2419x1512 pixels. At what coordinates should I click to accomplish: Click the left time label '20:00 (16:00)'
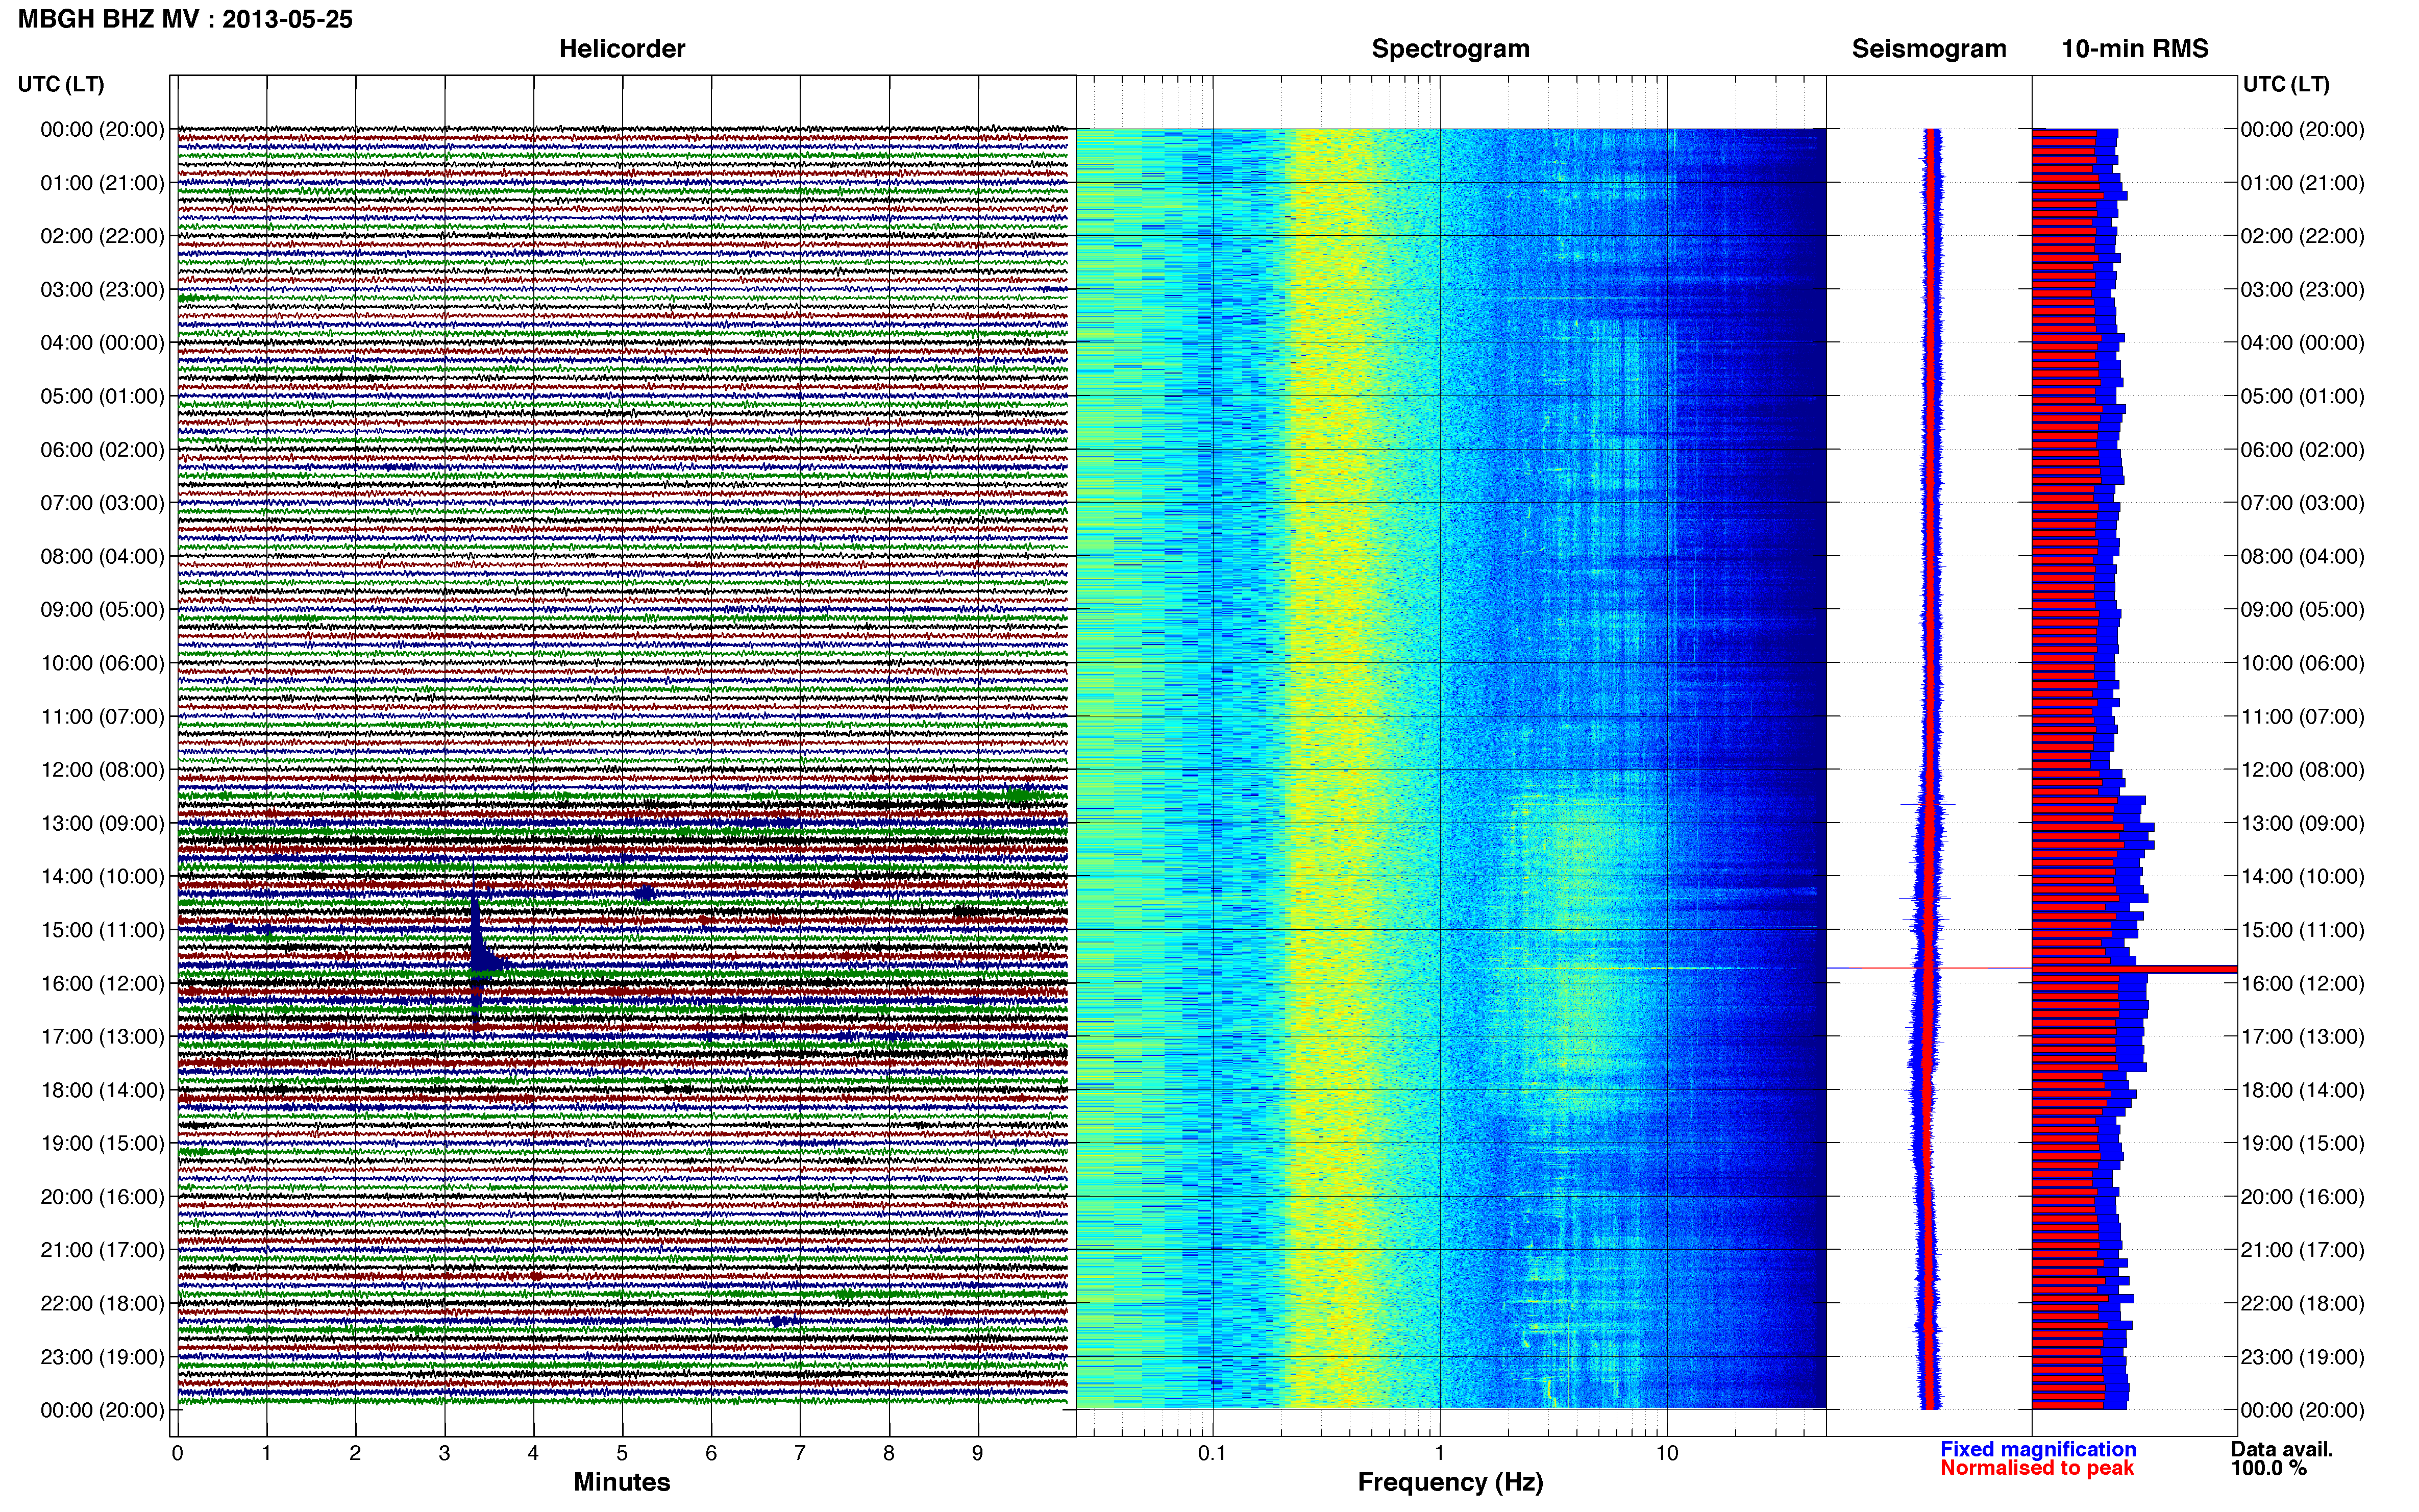coord(102,1197)
